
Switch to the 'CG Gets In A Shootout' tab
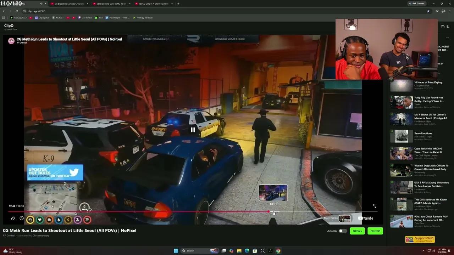tap(153, 4)
